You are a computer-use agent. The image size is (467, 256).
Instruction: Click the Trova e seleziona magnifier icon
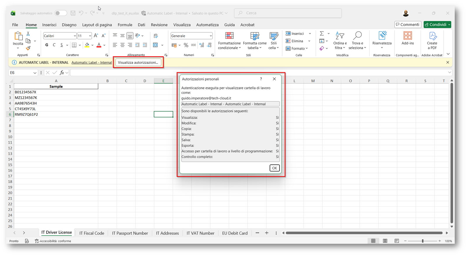tap(357, 36)
